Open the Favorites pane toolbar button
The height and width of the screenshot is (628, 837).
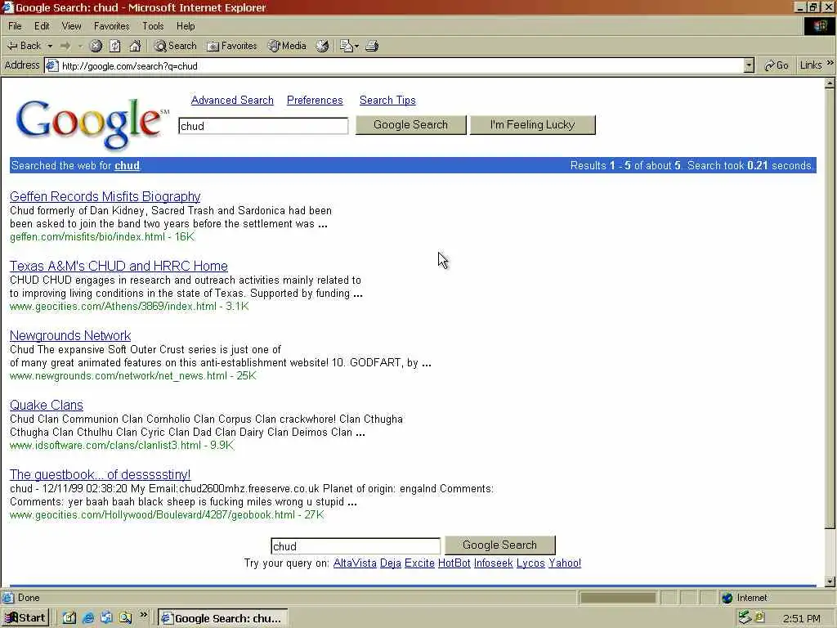pyautogui.click(x=232, y=46)
